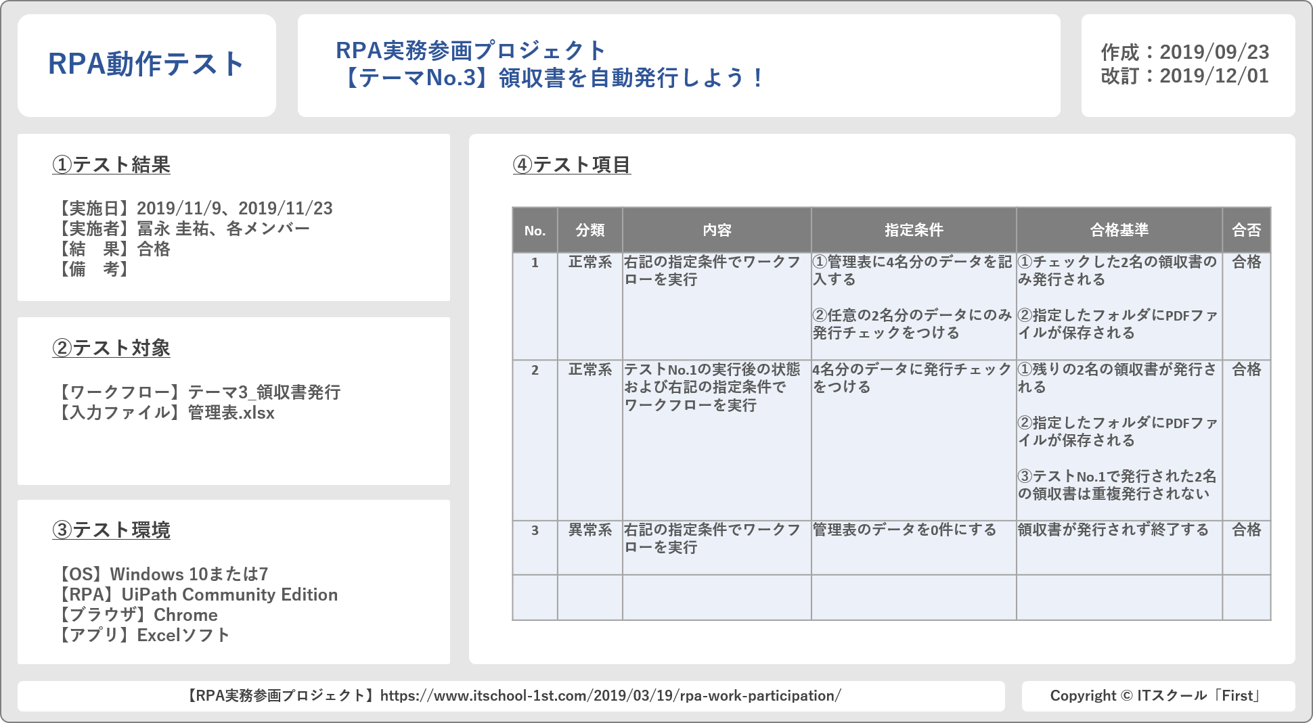Click the 指定条件 column header

tap(913, 231)
